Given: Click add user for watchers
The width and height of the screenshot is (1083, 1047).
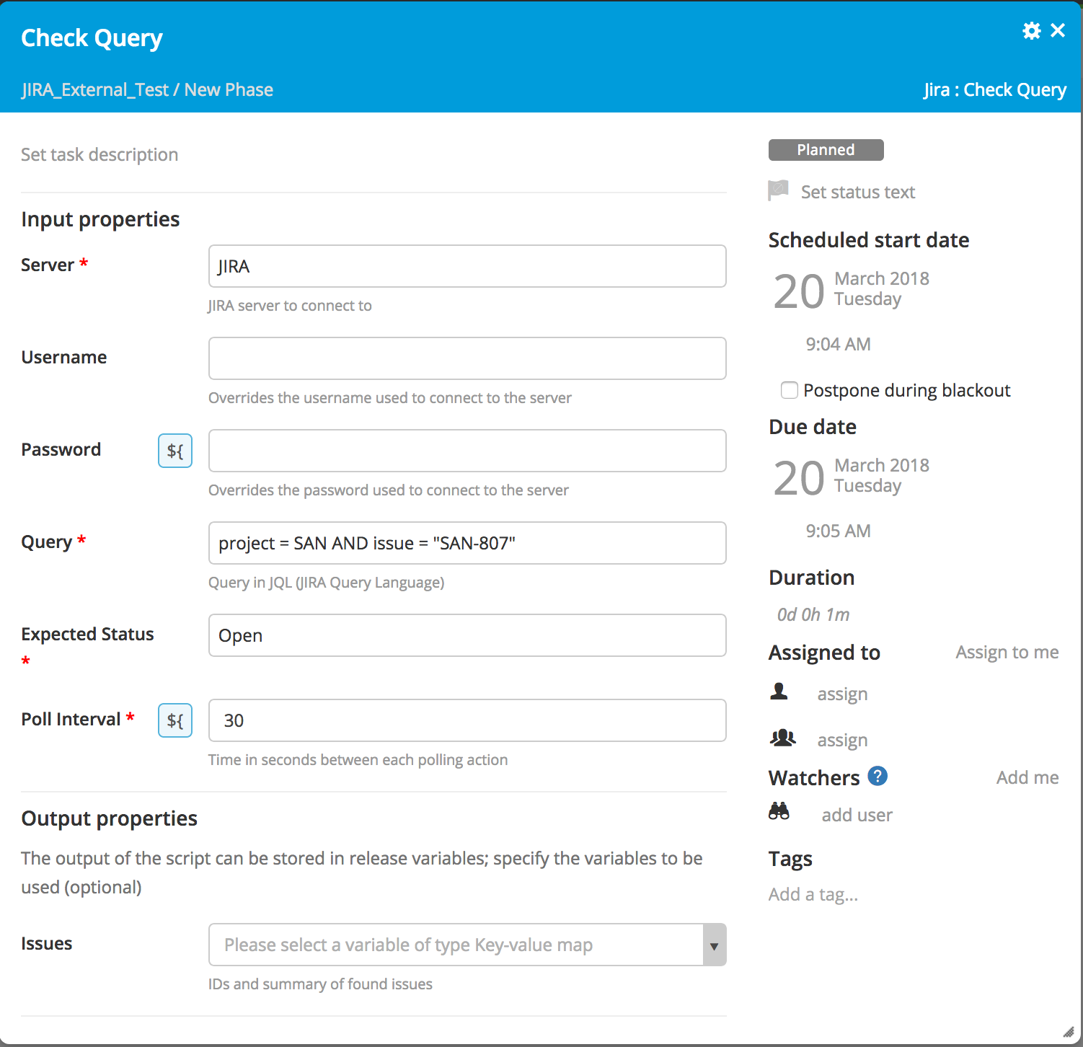Looking at the screenshot, I should pyautogui.click(x=857, y=815).
